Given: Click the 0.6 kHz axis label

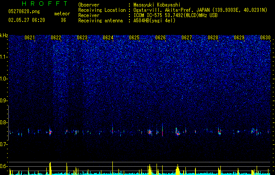Looking at the screenshot, I should coord(3,166).
